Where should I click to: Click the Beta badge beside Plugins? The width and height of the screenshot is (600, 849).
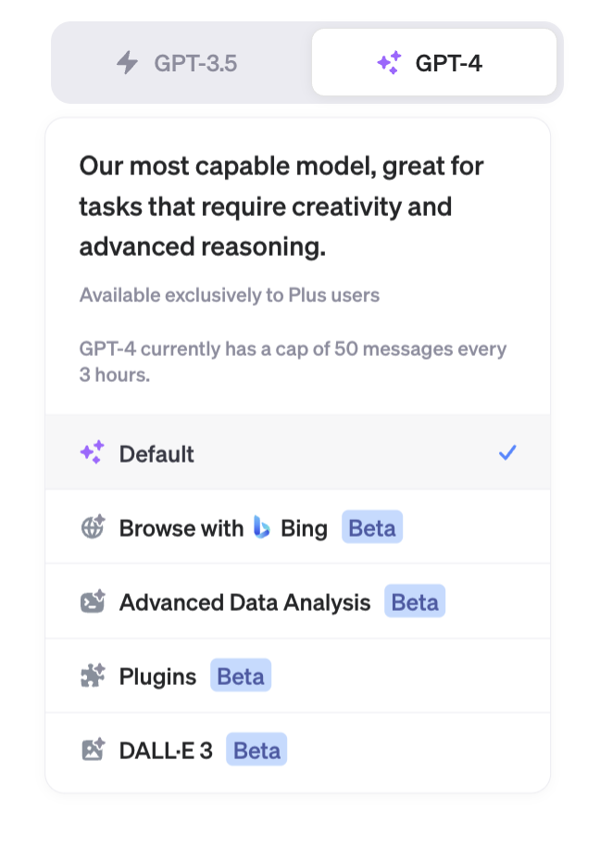tap(241, 677)
